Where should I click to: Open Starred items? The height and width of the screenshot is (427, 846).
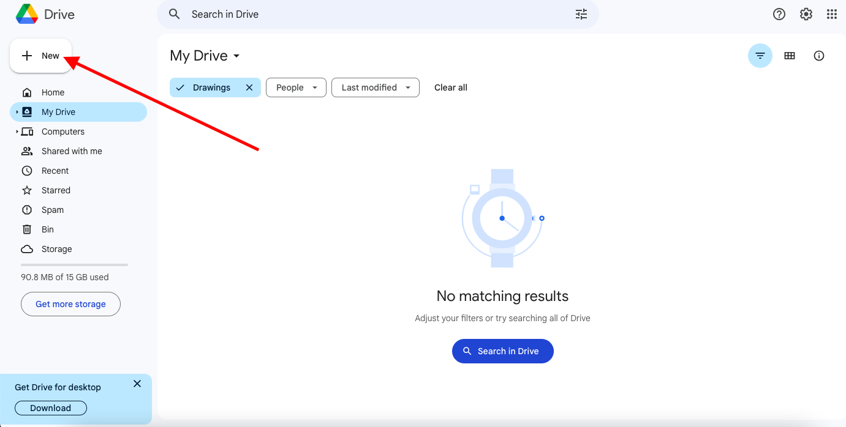pyautogui.click(x=78, y=190)
